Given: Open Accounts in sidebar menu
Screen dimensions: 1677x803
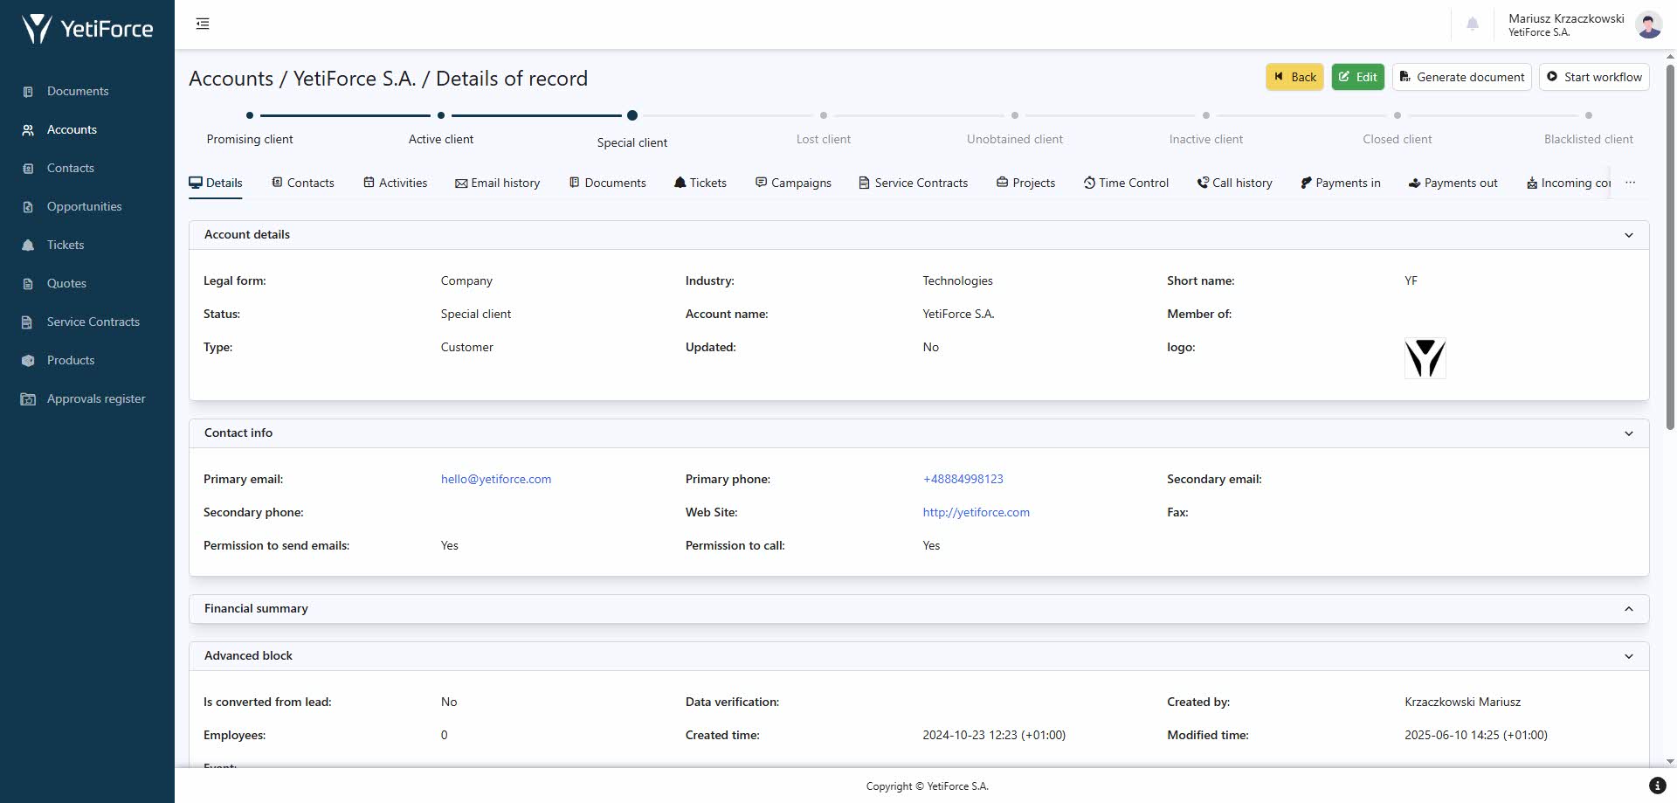Looking at the screenshot, I should [x=72, y=130].
